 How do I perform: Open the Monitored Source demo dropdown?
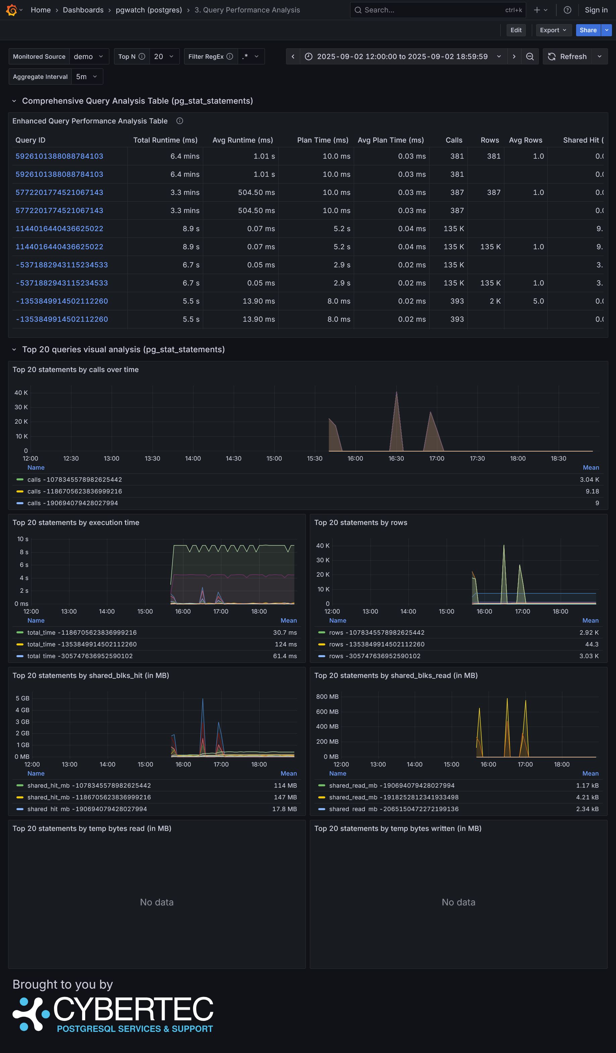[89, 56]
